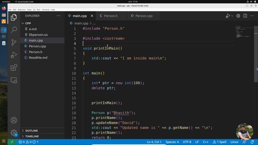258x145 pixels.
Task: Open the Explorer view in activity bar
Action: pyautogui.click(x=14, y=17)
